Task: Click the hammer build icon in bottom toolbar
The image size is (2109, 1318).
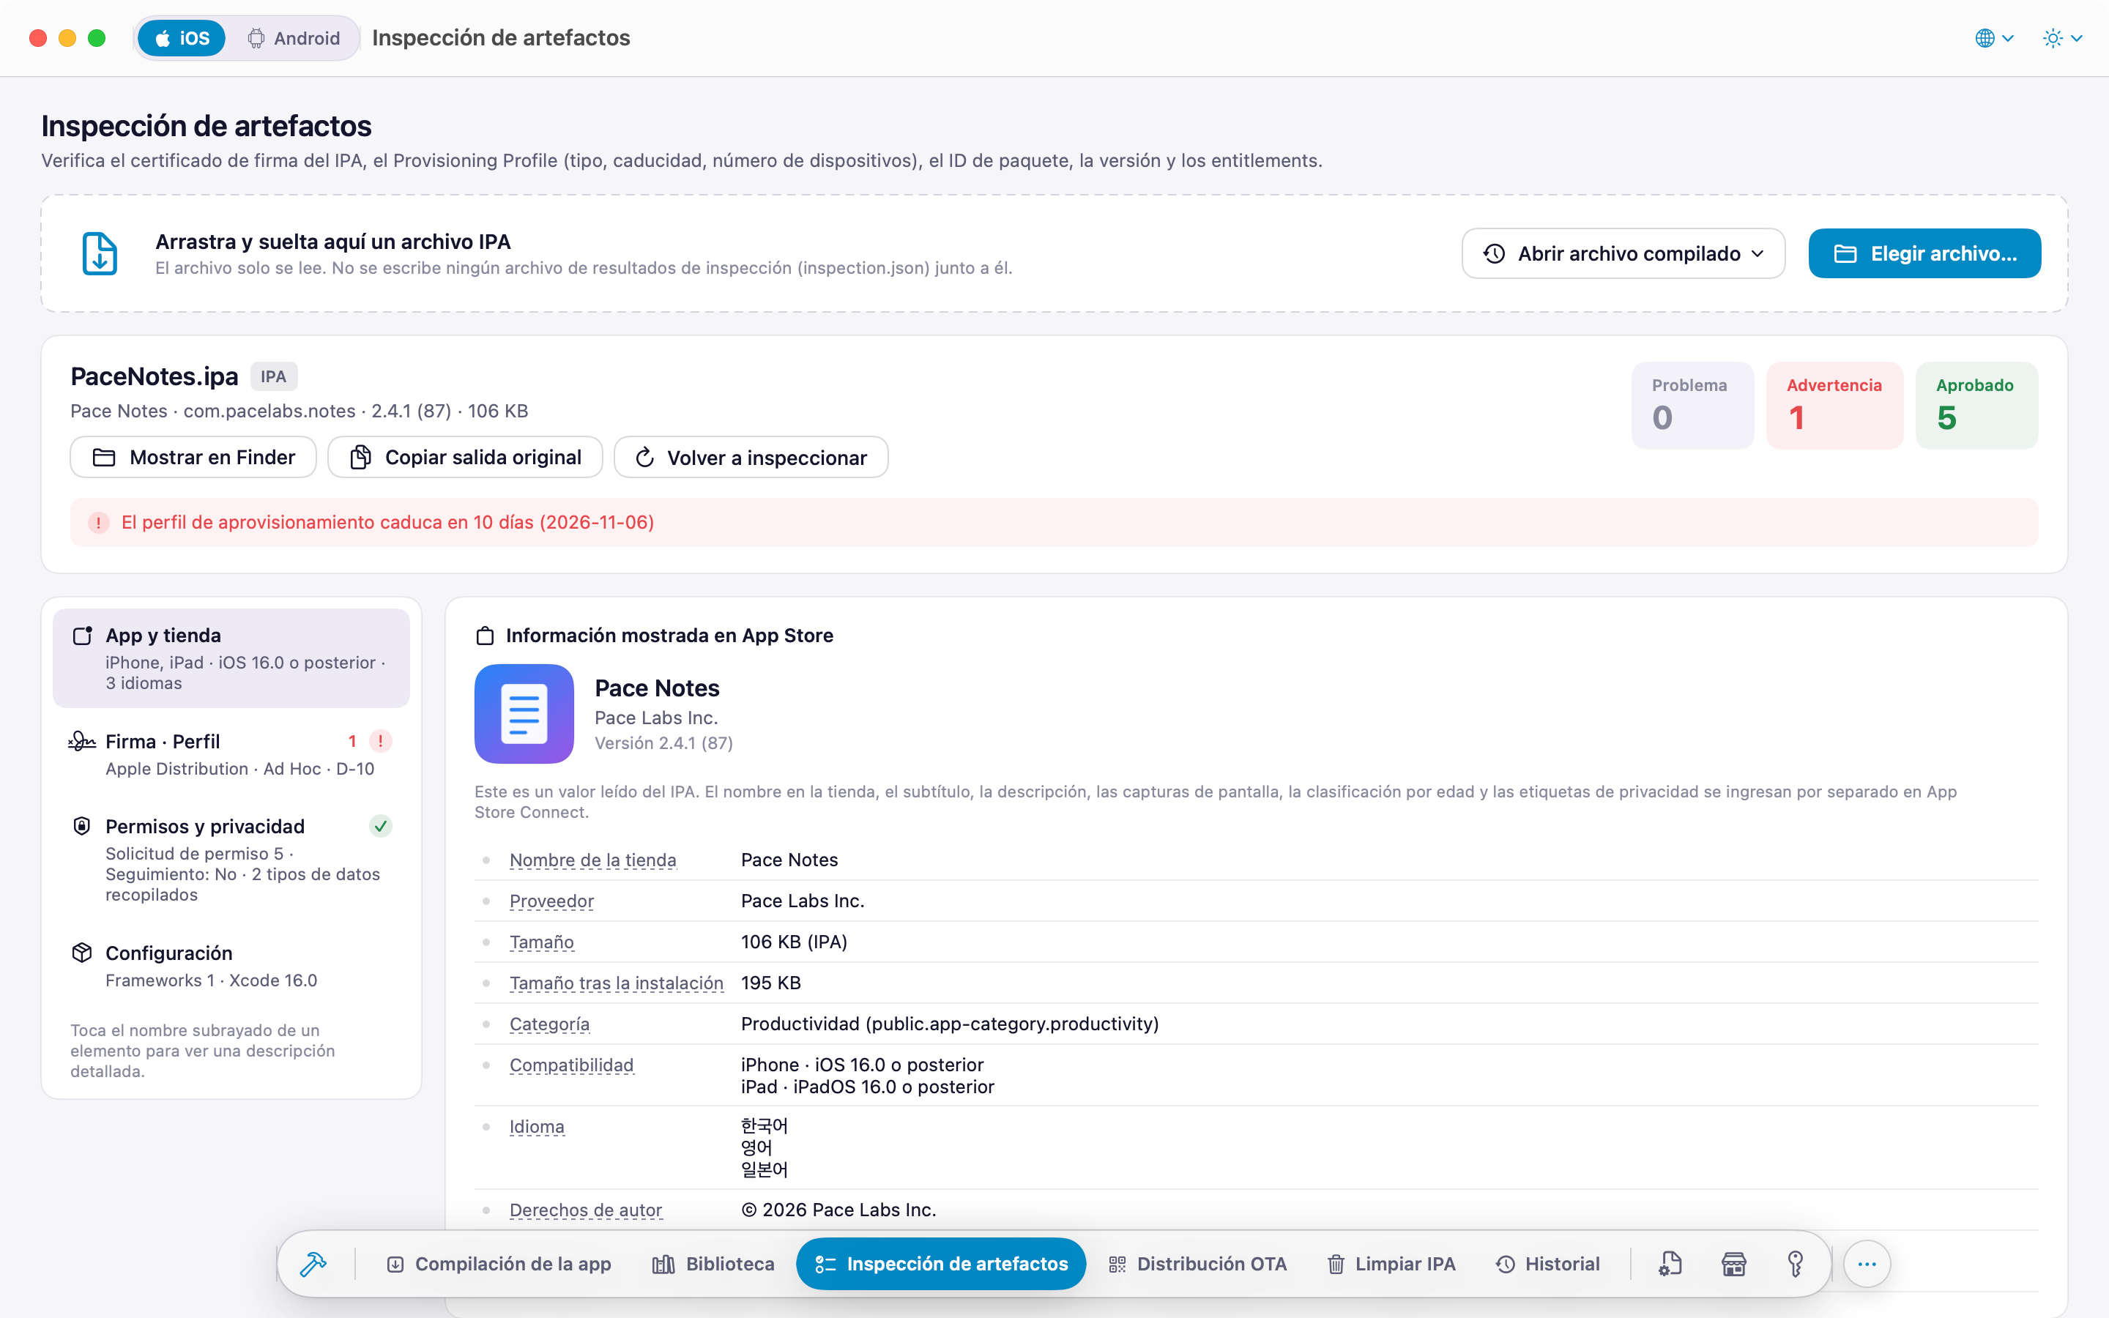Action: point(313,1263)
